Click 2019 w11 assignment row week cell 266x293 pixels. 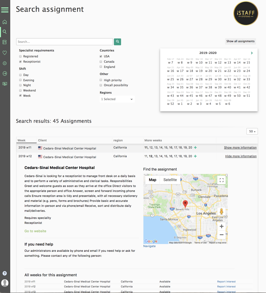pyautogui.click(x=25, y=147)
